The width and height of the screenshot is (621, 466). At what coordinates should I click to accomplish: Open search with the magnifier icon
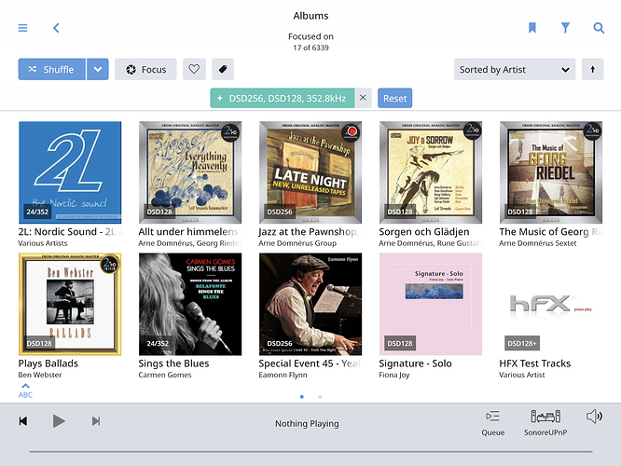(599, 28)
